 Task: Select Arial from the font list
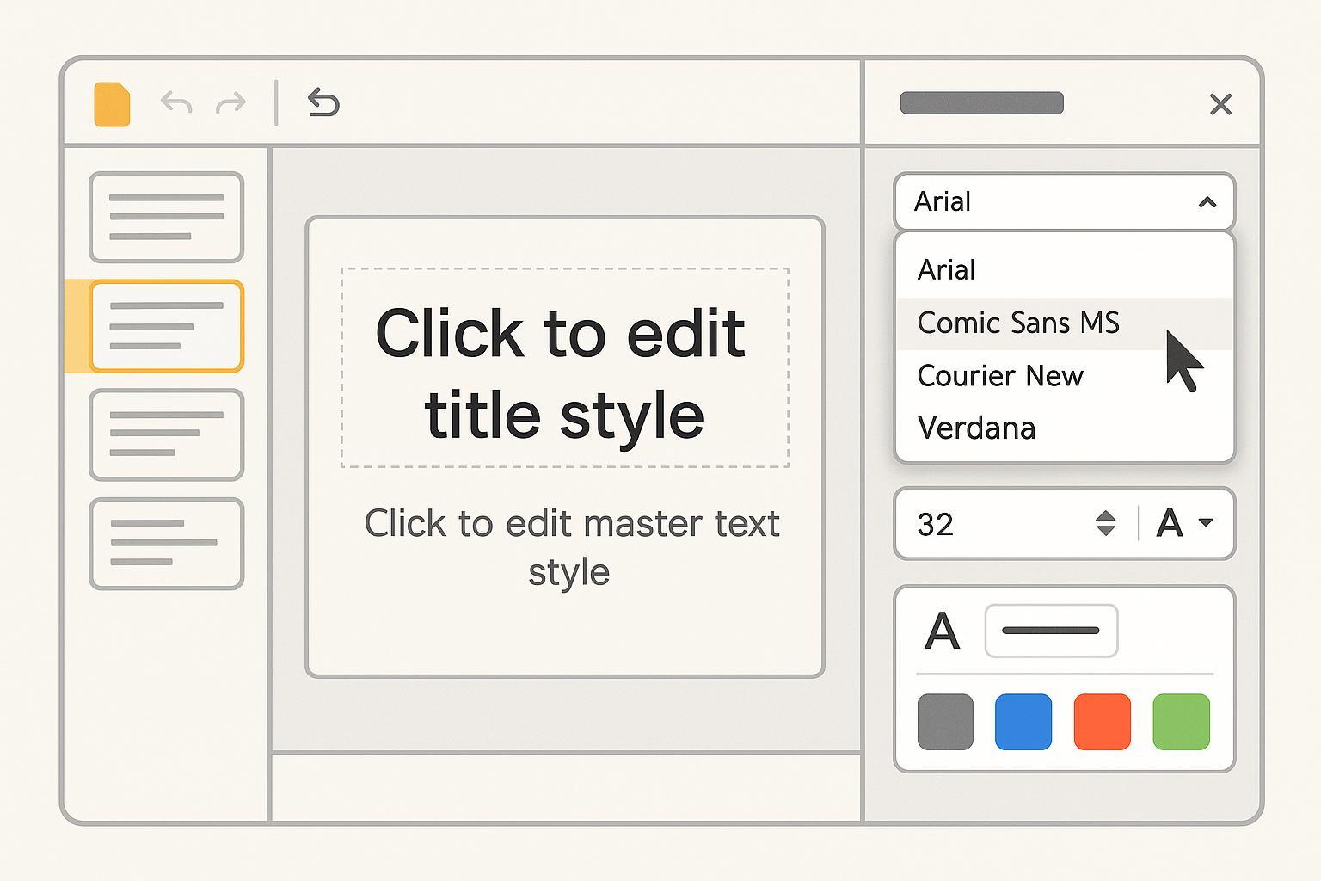946,270
